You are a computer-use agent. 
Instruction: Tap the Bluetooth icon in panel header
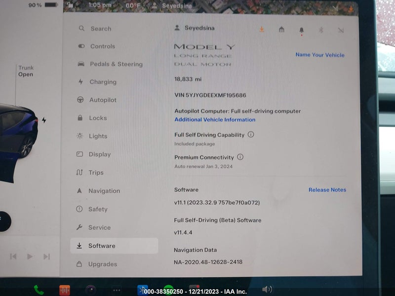321,30
